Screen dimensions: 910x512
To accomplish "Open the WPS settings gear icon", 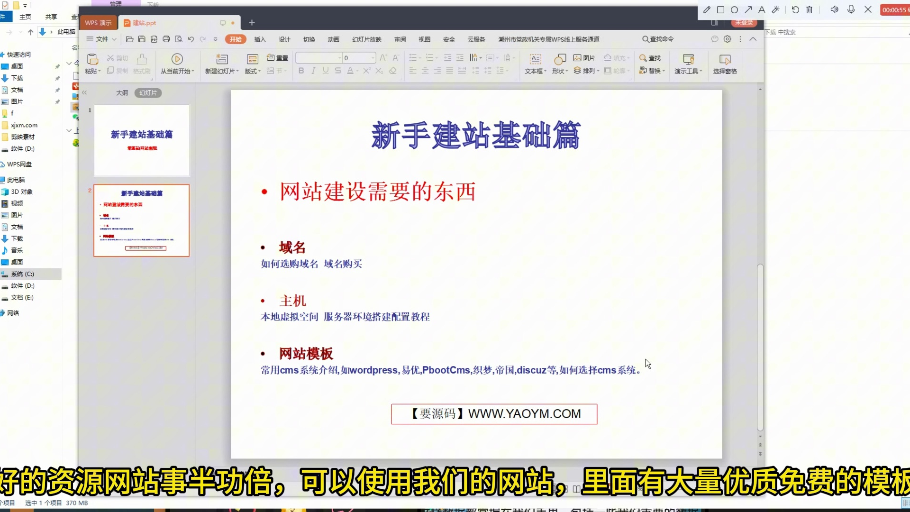I will tap(728, 39).
